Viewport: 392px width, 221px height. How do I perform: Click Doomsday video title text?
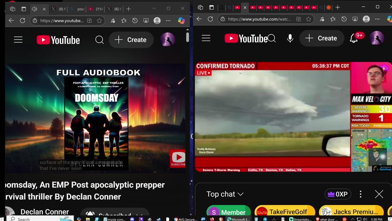tap(85, 191)
